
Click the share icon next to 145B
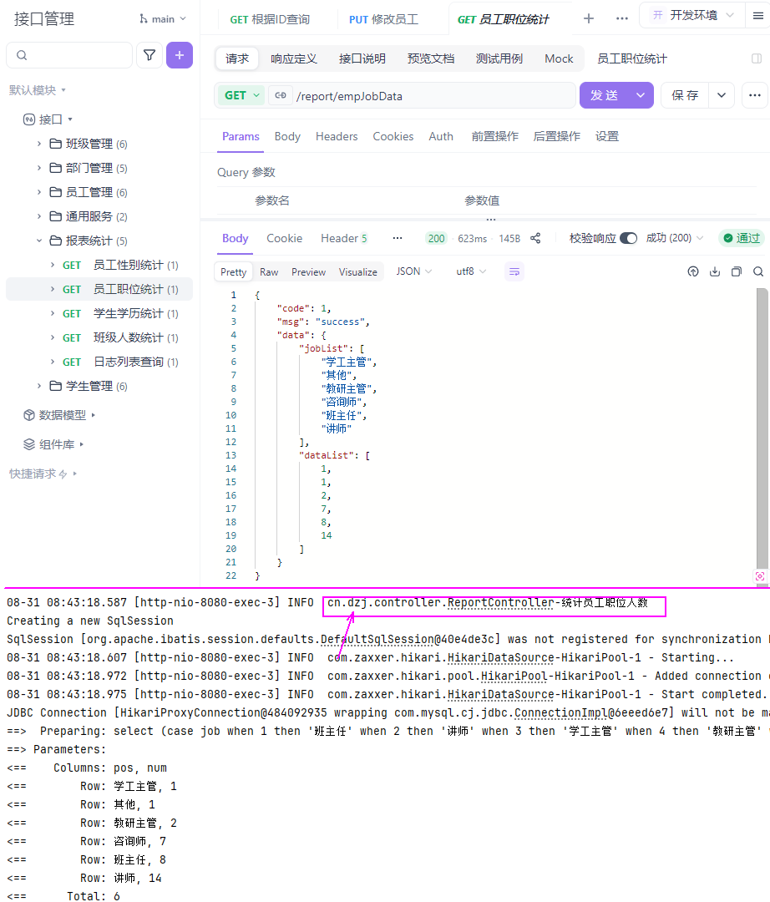click(x=535, y=238)
